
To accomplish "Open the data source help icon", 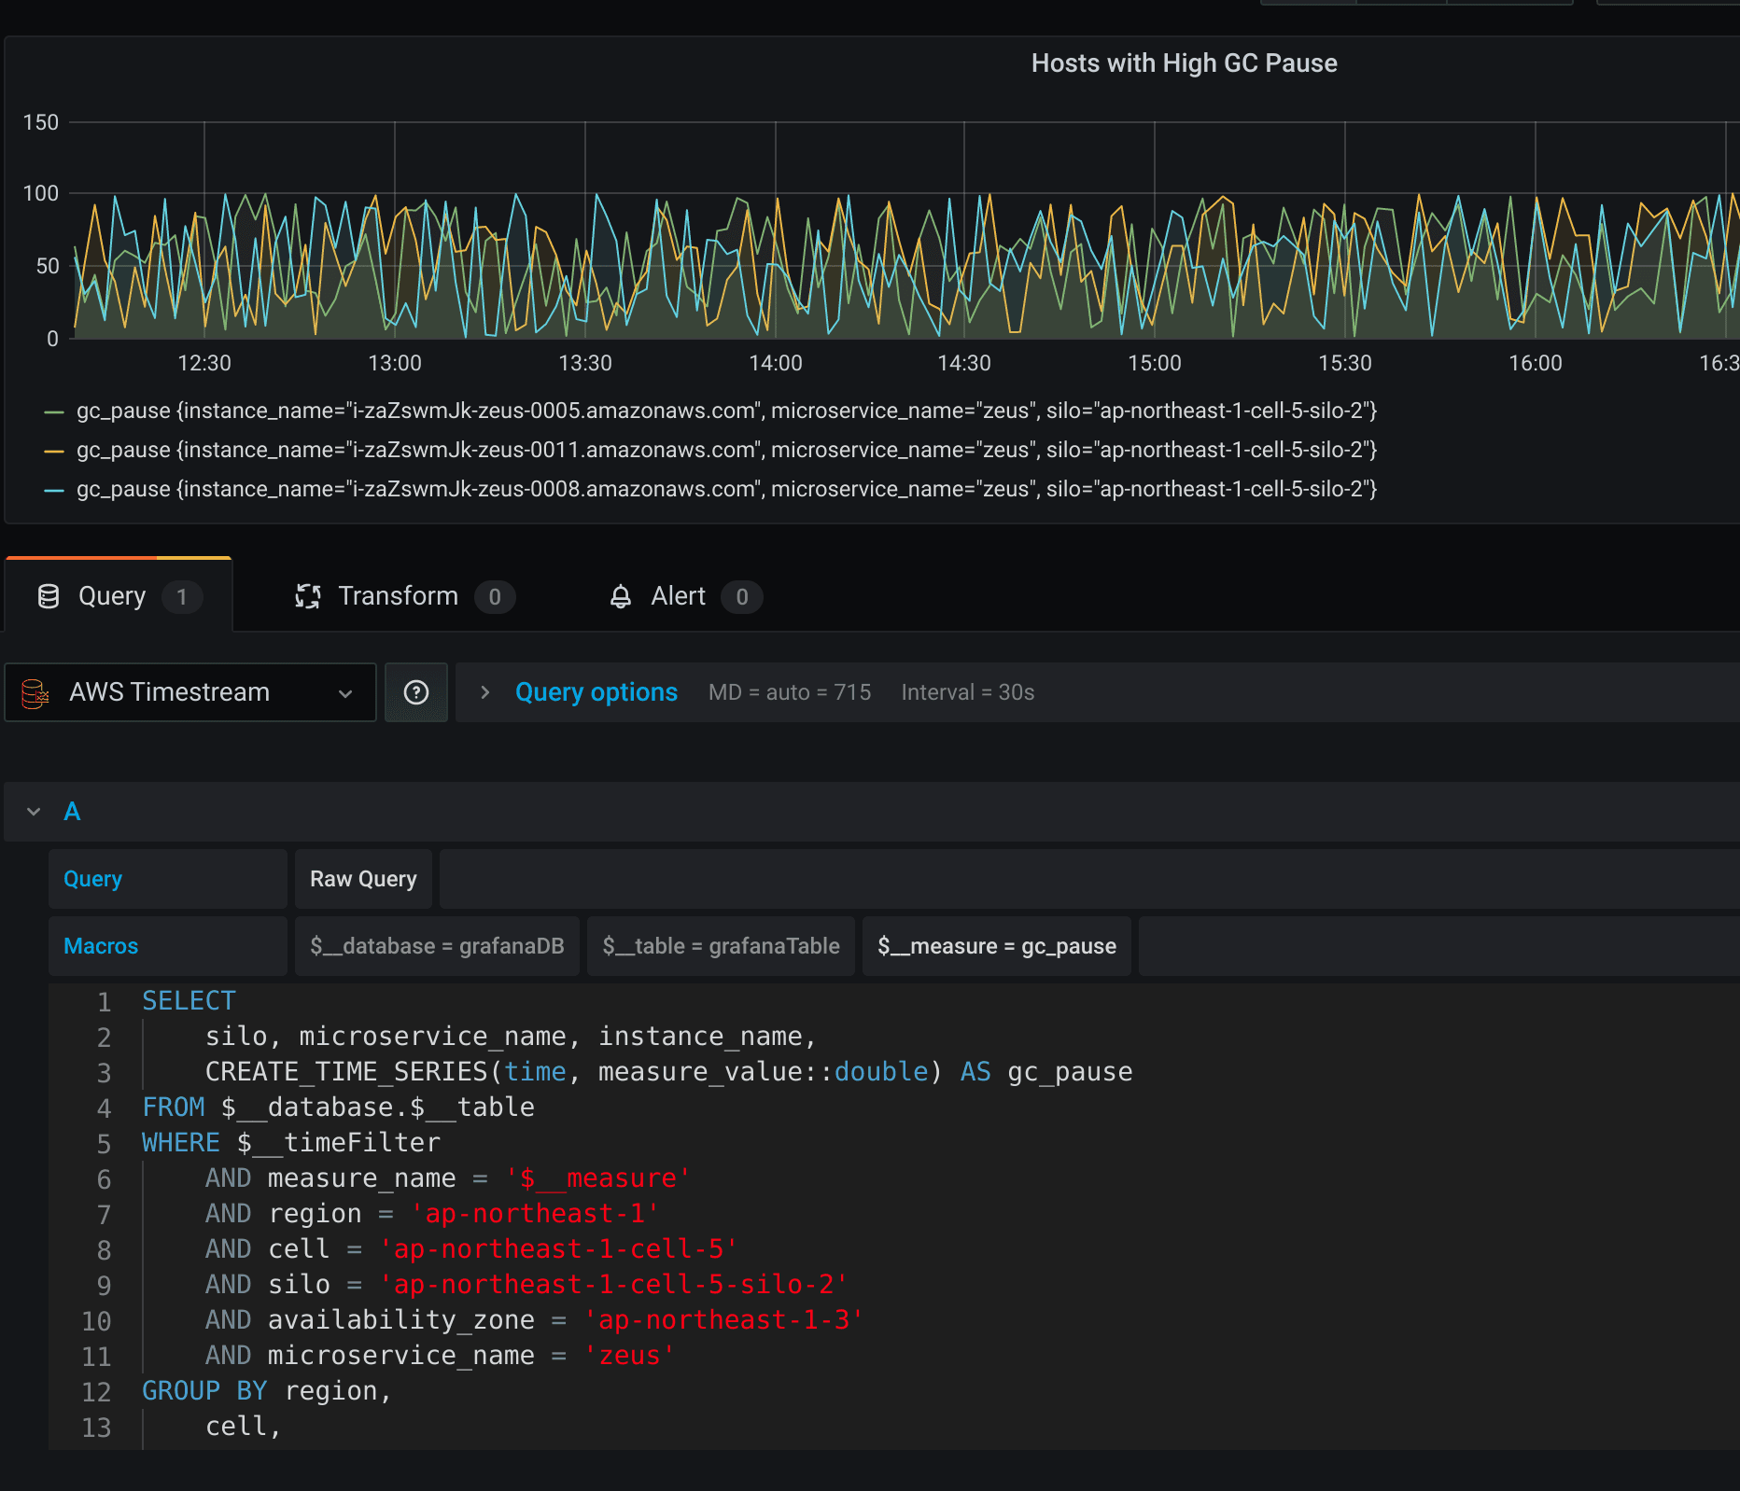I will pos(416,692).
